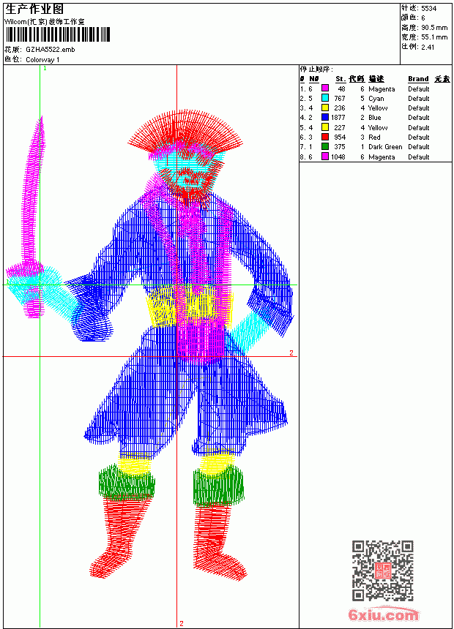Image resolution: width=454 pixels, height=629 pixels.
Task: Click the red swatch in row 6
Action: coord(325,137)
